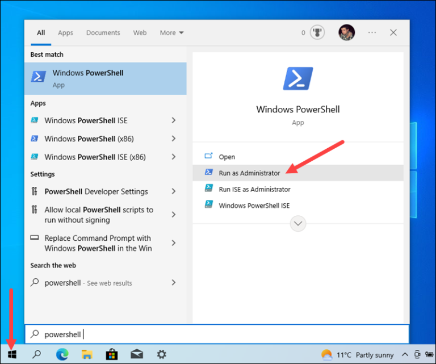Expand Replace Command Prompt chevron
The height and width of the screenshot is (364, 436).
(174, 242)
